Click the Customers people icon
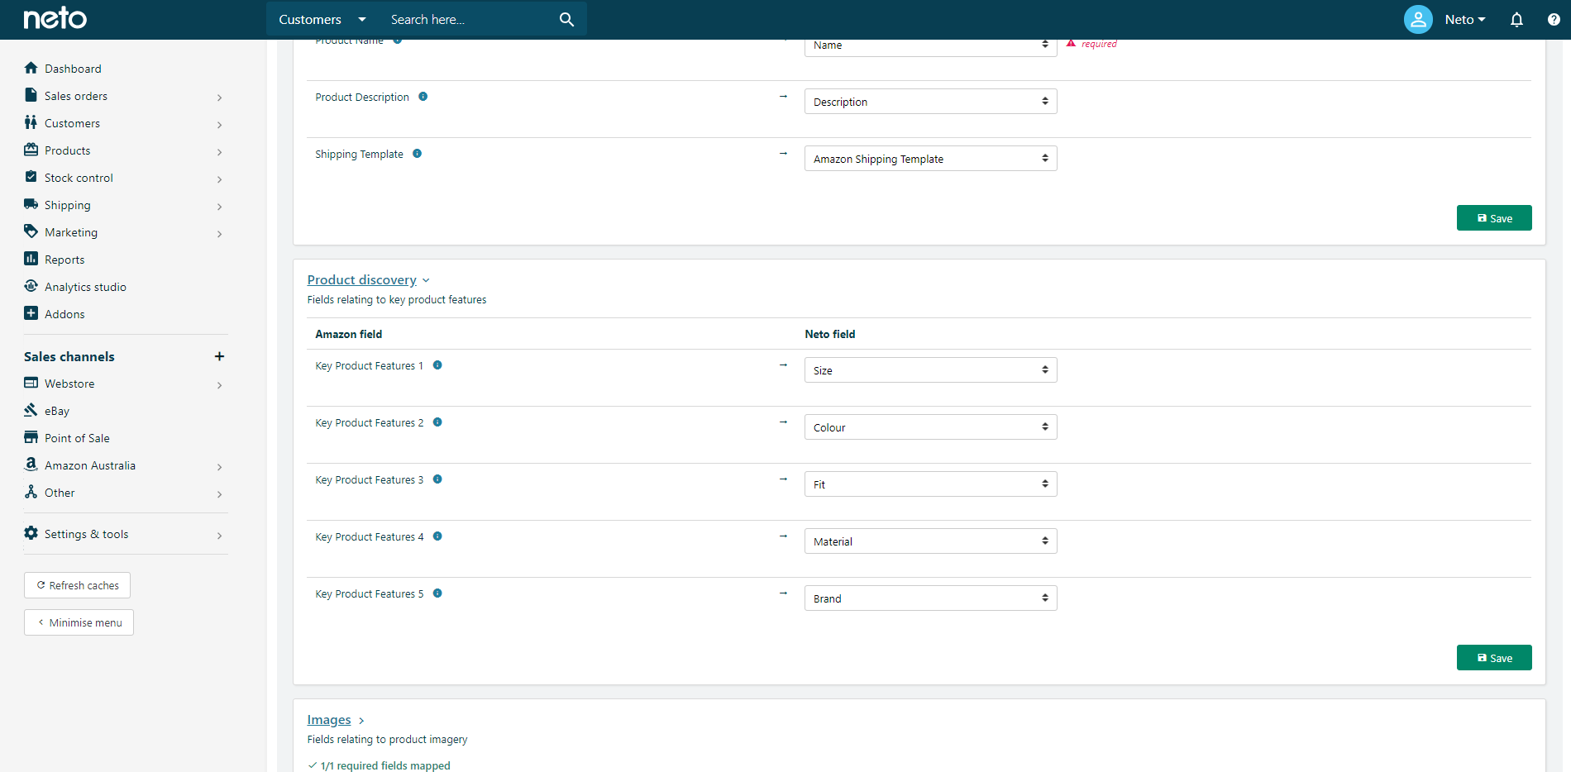 point(31,122)
